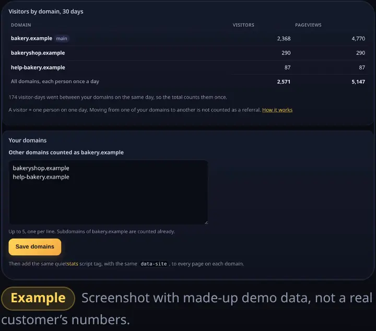Viewport: 376px width, 331px height.
Task: Click the 'A visitor = one person' note
Action: click(x=135, y=110)
